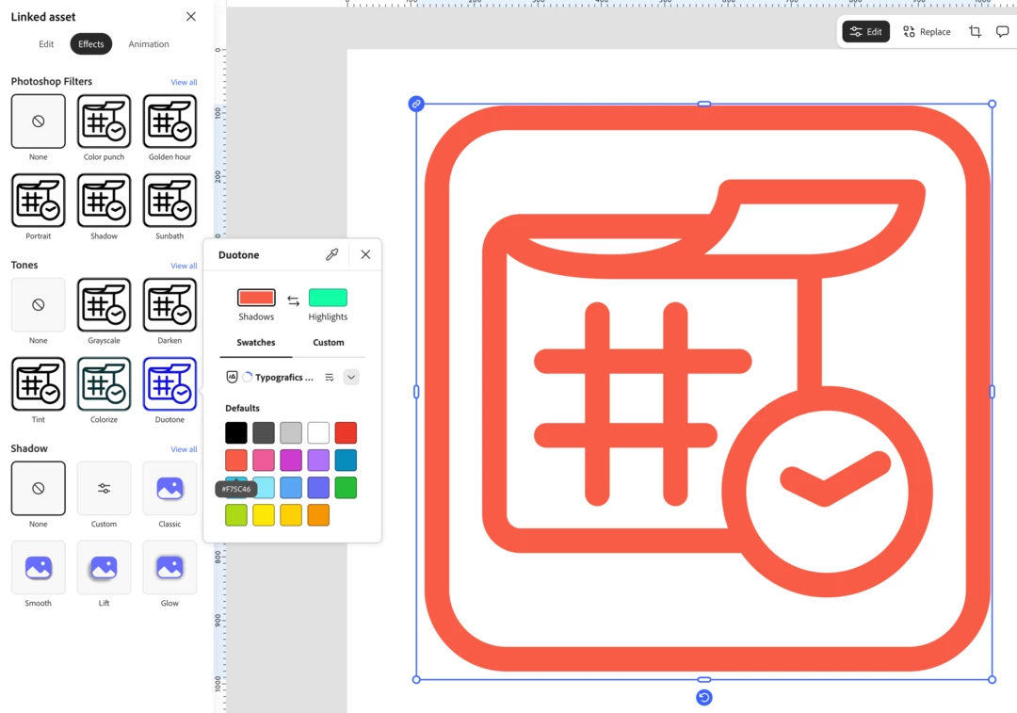The height and width of the screenshot is (713, 1017).
Task: Select the Duotone tone preset
Action: click(169, 384)
